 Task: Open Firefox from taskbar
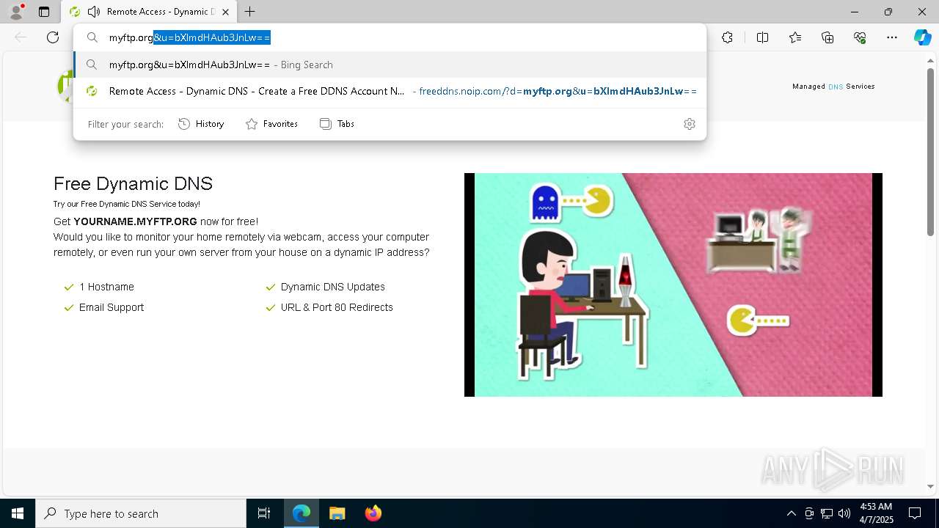pos(373,513)
